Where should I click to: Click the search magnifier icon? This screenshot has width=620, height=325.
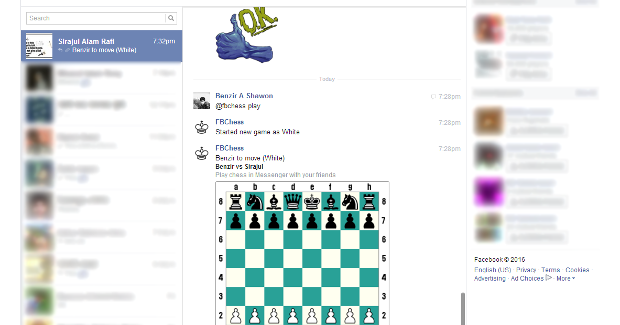tap(171, 18)
